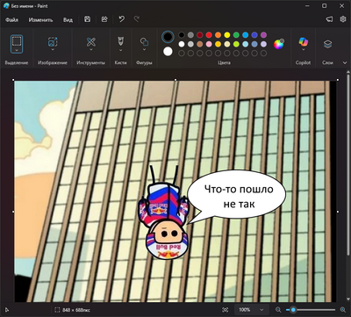Select Color 2 white secondary swatch
The height and width of the screenshot is (317, 351).
pos(168,52)
